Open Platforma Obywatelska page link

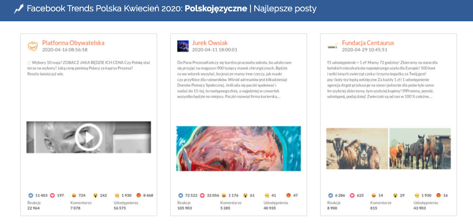click(73, 43)
